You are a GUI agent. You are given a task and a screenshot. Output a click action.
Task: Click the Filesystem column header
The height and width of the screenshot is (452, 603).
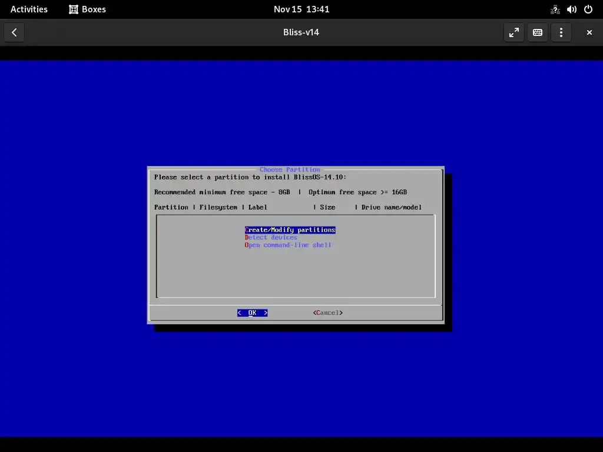(x=218, y=207)
